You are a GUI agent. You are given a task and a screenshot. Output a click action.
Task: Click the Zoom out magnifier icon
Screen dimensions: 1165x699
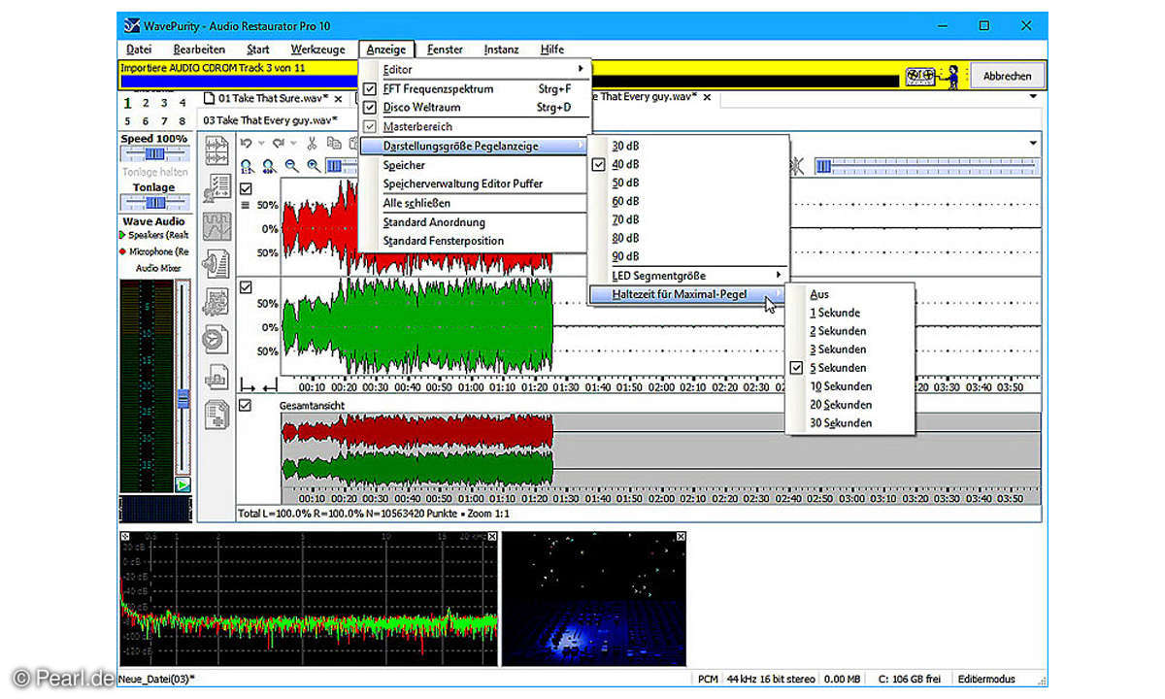click(291, 166)
